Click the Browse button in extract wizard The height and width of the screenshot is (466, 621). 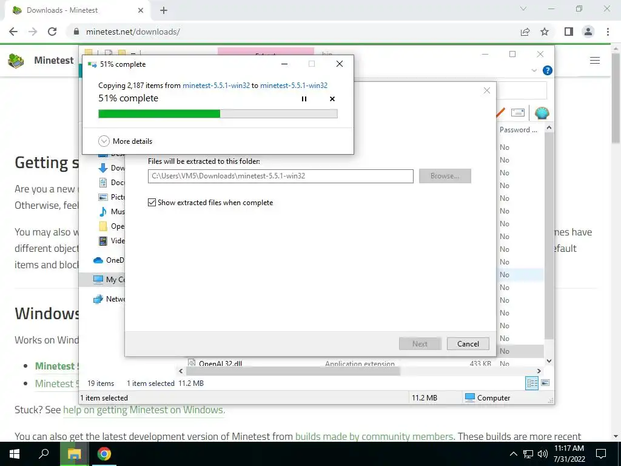445,176
